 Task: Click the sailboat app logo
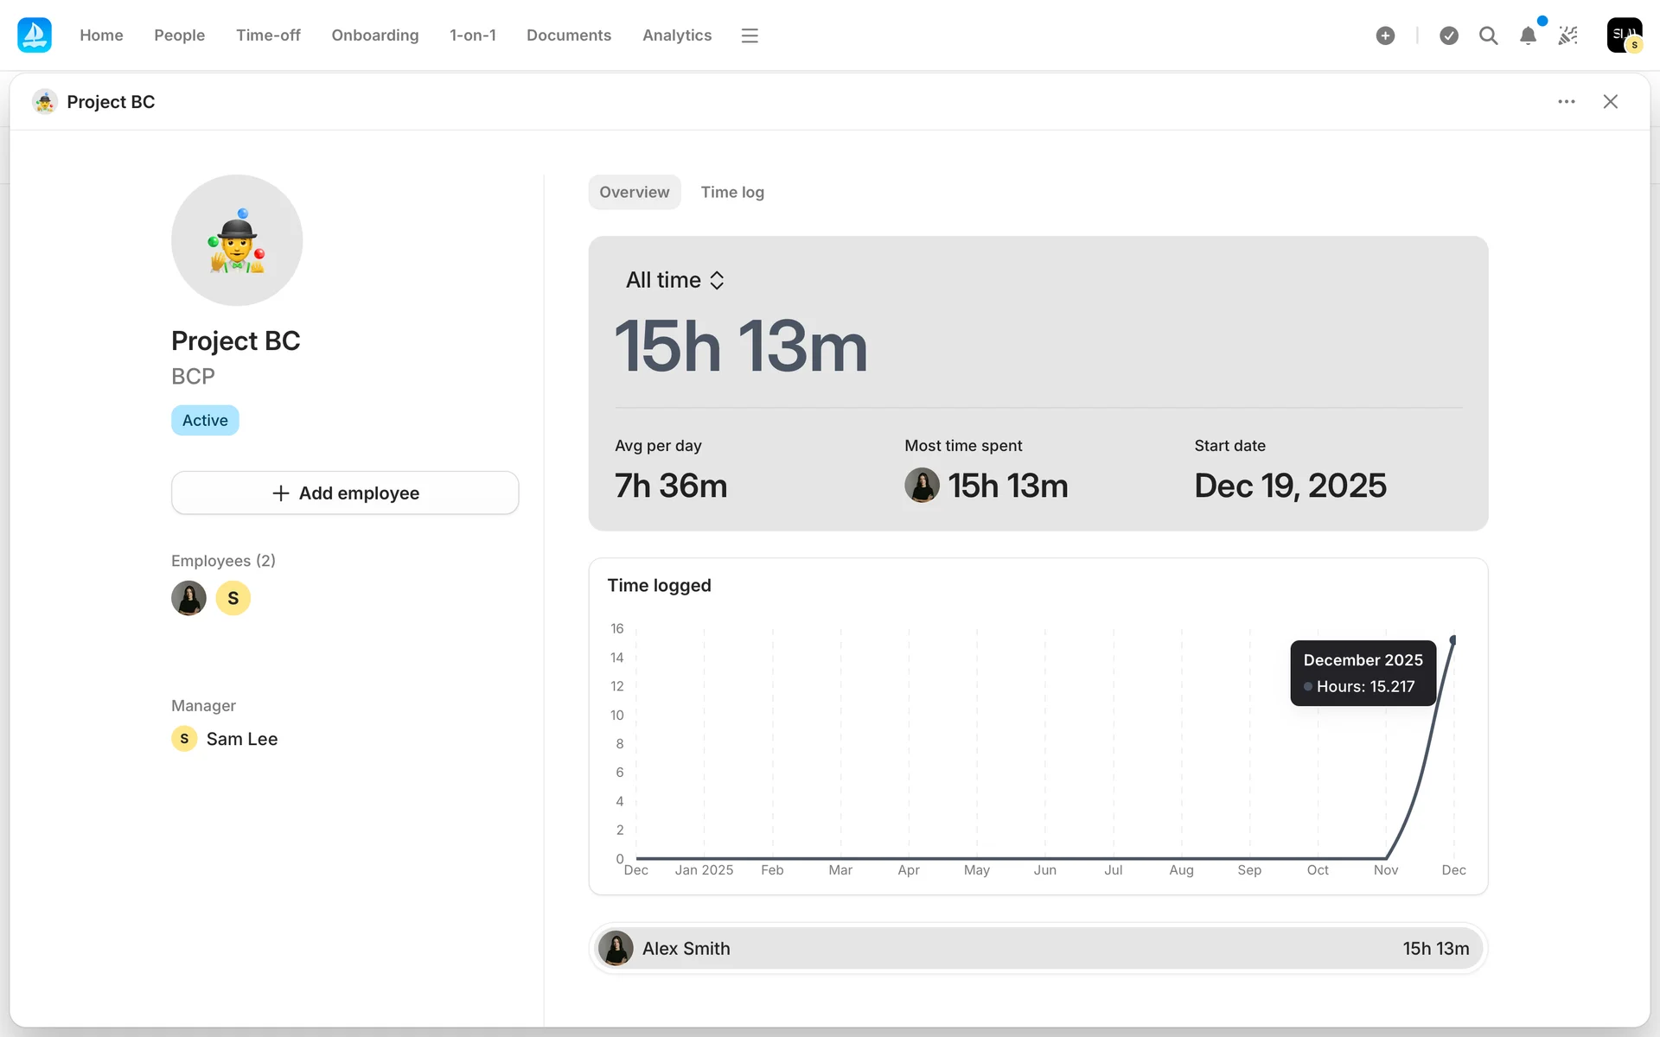click(x=35, y=35)
